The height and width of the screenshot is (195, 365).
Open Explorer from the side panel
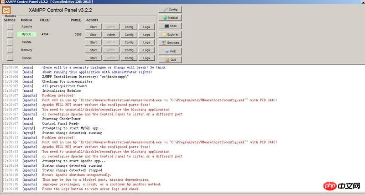click(x=170, y=35)
